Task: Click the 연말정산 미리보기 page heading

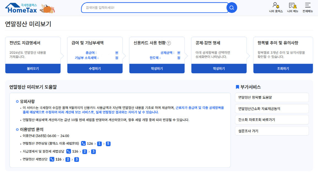Action: click(x=28, y=24)
